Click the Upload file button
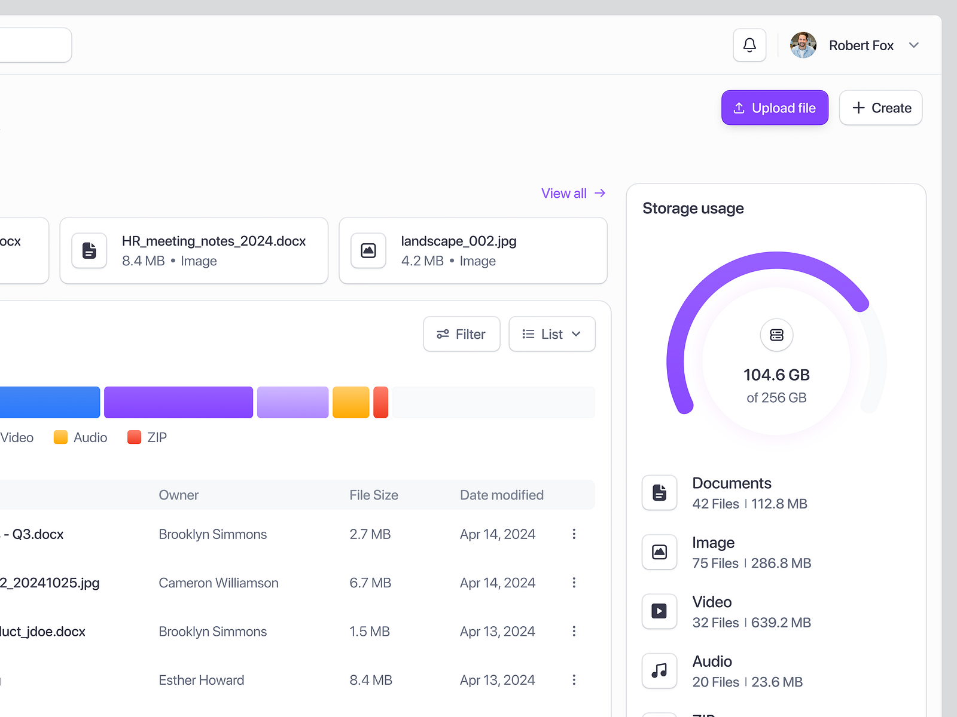Screen dimensions: 957x717 tap(775, 108)
